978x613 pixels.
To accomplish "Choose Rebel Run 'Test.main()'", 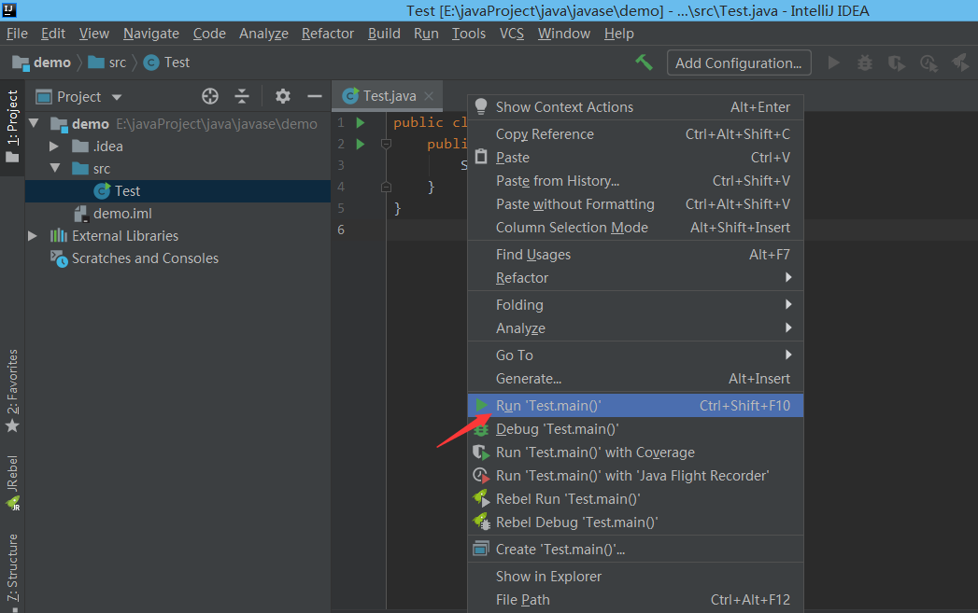I will [x=635, y=499].
